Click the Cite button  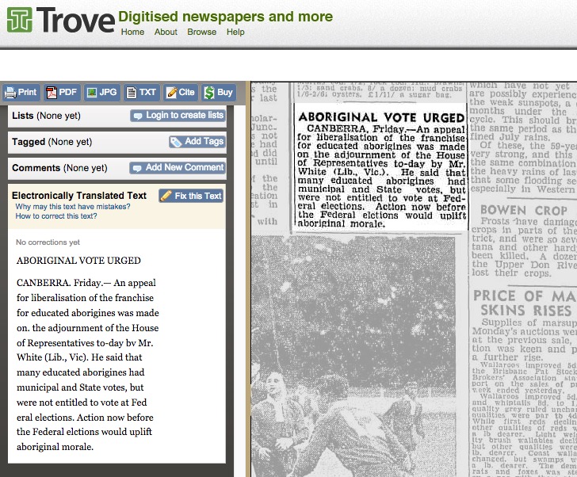coord(181,93)
